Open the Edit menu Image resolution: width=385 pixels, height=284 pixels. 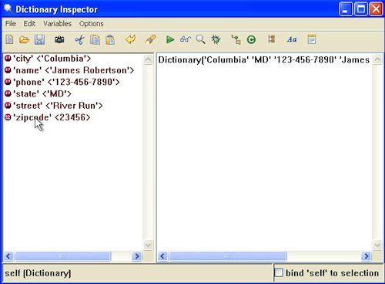pyautogui.click(x=29, y=24)
